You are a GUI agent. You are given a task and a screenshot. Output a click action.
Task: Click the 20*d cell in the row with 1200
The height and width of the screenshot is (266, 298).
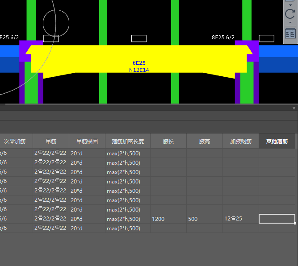pyautogui.click(x=87, y=219)
